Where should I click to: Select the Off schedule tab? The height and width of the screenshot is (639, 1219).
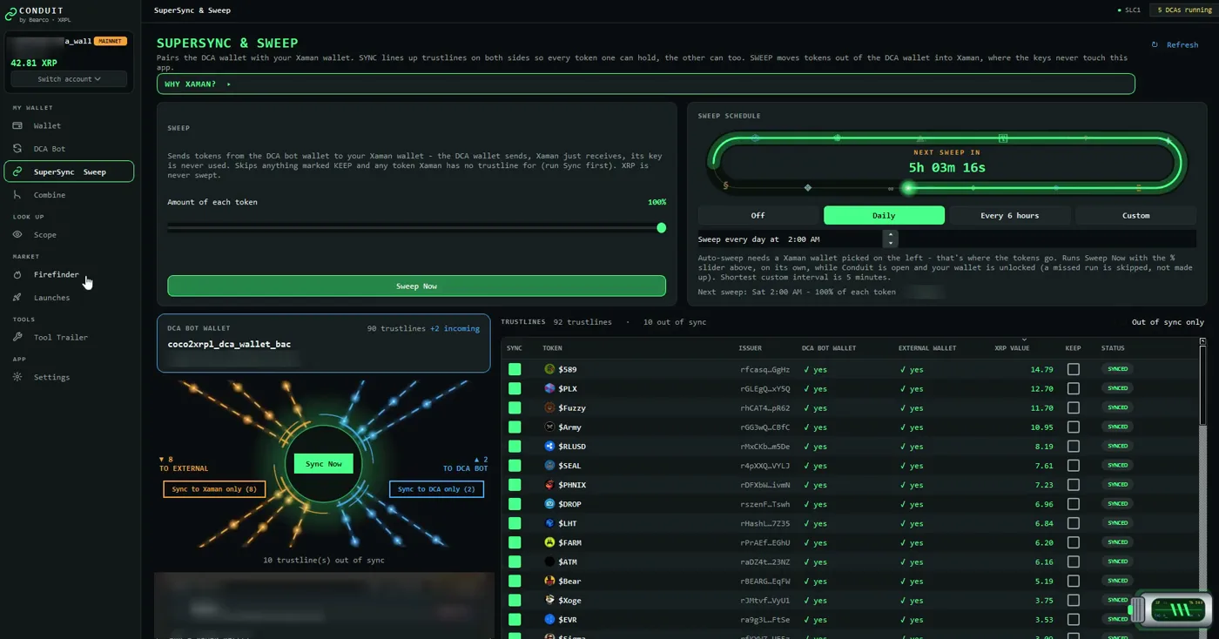[758, 215]
